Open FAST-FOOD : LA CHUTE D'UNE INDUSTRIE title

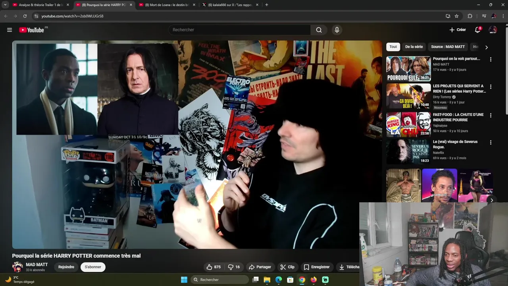[458, 117]
